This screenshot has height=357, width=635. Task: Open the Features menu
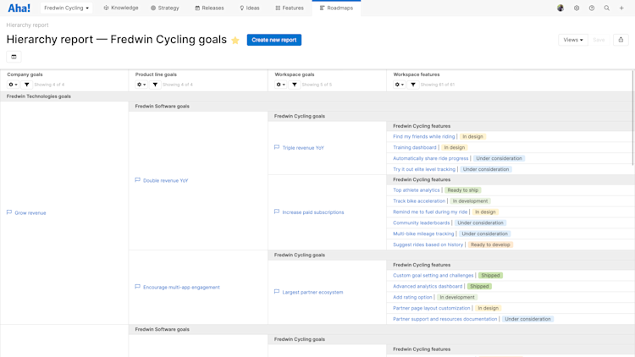290,8
